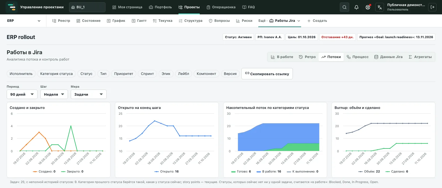This screenshot has height=188, width=442.
Task: Expand the ERP project dropdown
Action: [x=24, y=21]
